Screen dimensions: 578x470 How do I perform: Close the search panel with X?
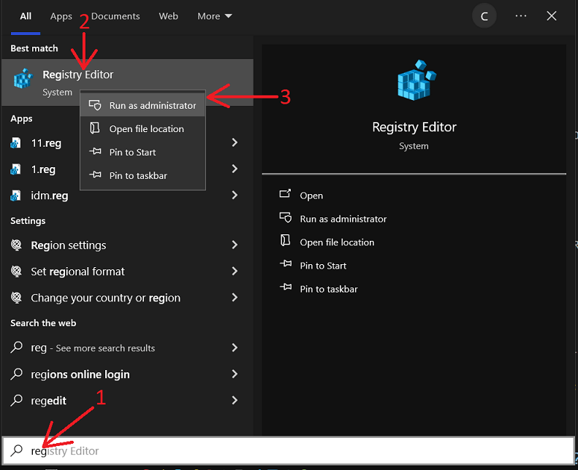[x=552, y=16]
